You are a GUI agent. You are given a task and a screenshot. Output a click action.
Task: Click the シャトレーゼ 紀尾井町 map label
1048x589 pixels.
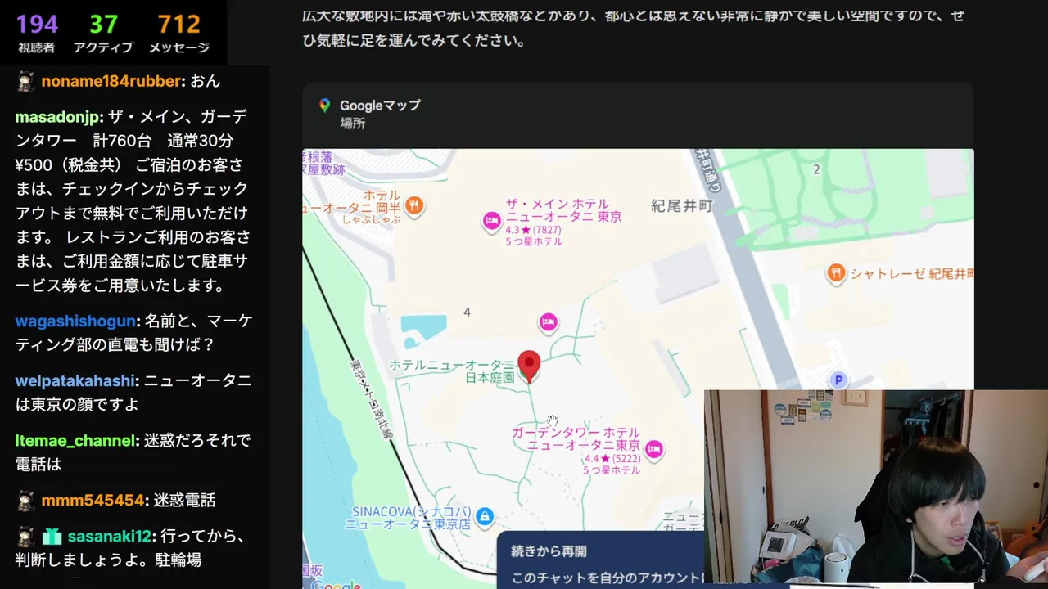pos(912,274)
